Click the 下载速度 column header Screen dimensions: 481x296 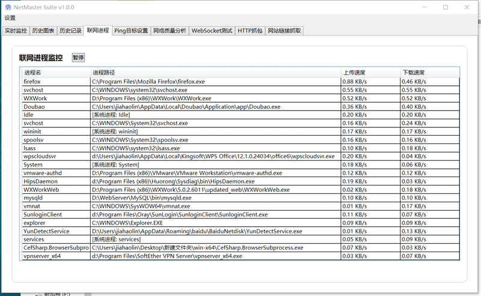click(x=414, y=73)
